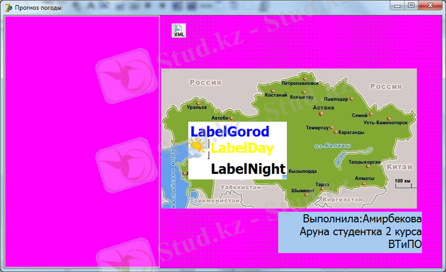446x272 pixels.
Task: Maximize the Прогноз погоды window
Action: point(410,6)
